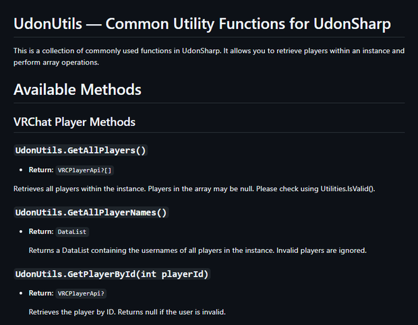Click the VRCPlayerApi? return type under GetPlayerById
This screenshot has width=418, height=325.
tap(81, 293)
